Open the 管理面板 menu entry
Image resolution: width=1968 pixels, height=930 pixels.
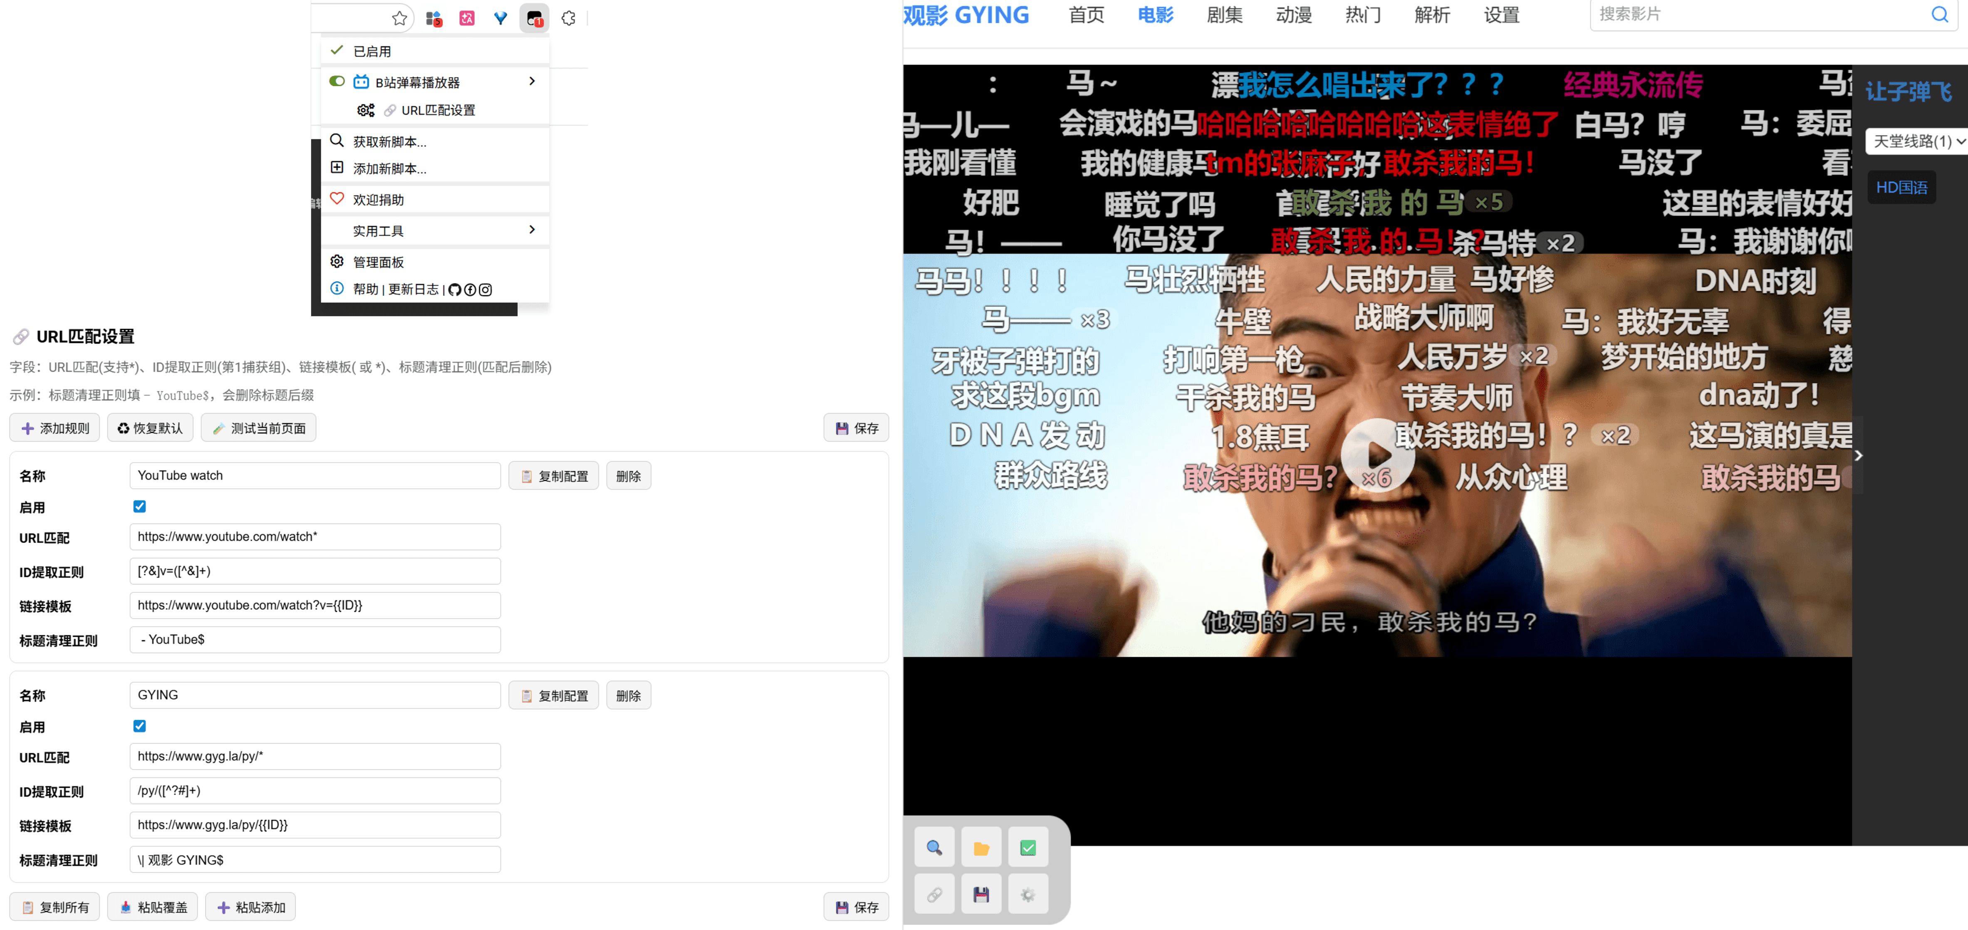378,262
